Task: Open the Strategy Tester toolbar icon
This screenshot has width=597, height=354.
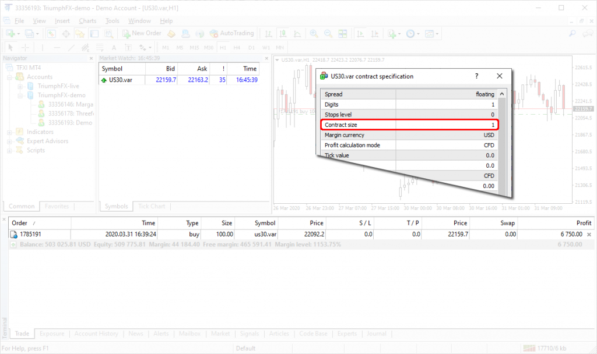Action: (x=109, y=34)
